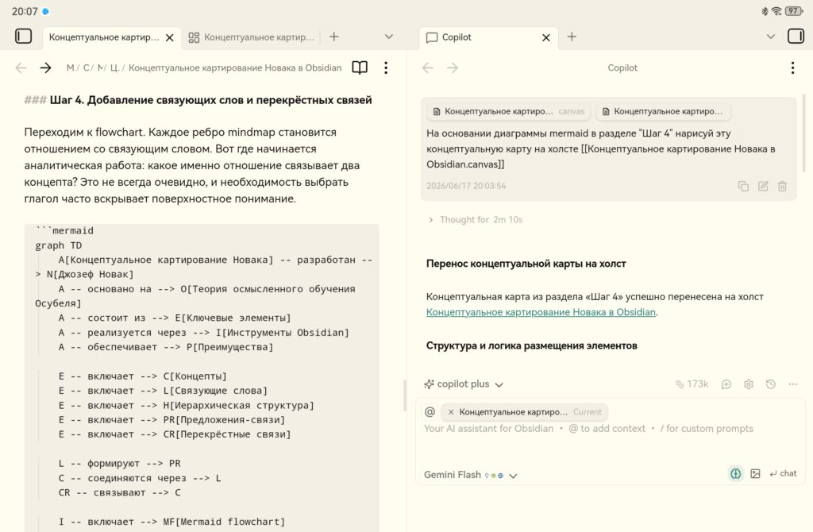Click the note title in the breadcrumb
Screen dimensions: 813x532
coord(235,67)
